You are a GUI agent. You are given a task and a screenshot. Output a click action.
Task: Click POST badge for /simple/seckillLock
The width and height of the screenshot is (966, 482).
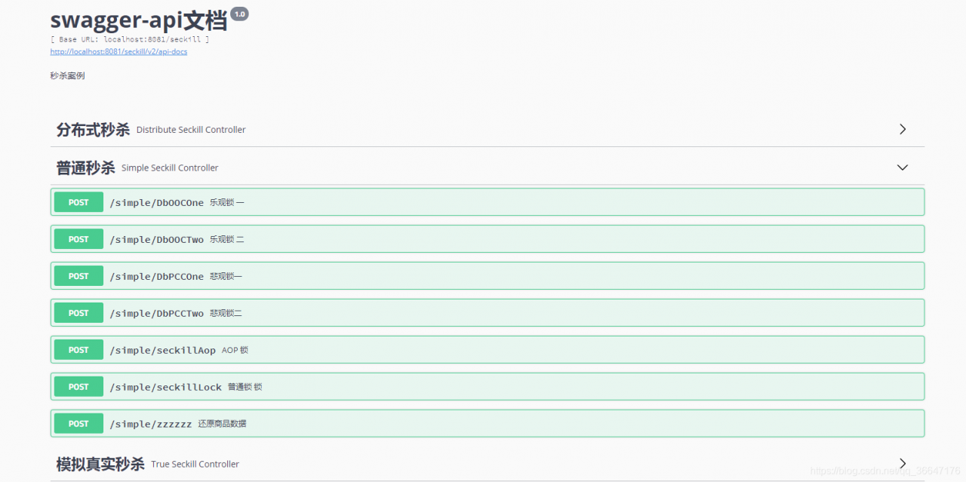[x=78, y=387]
